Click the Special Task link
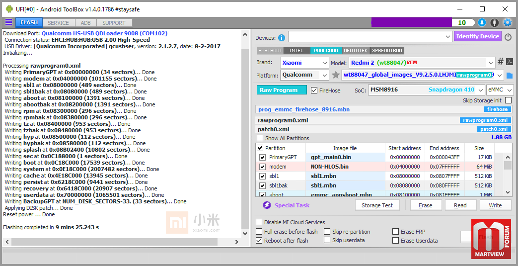This screenshot has height=266, width=518. (x=292, y=205)
